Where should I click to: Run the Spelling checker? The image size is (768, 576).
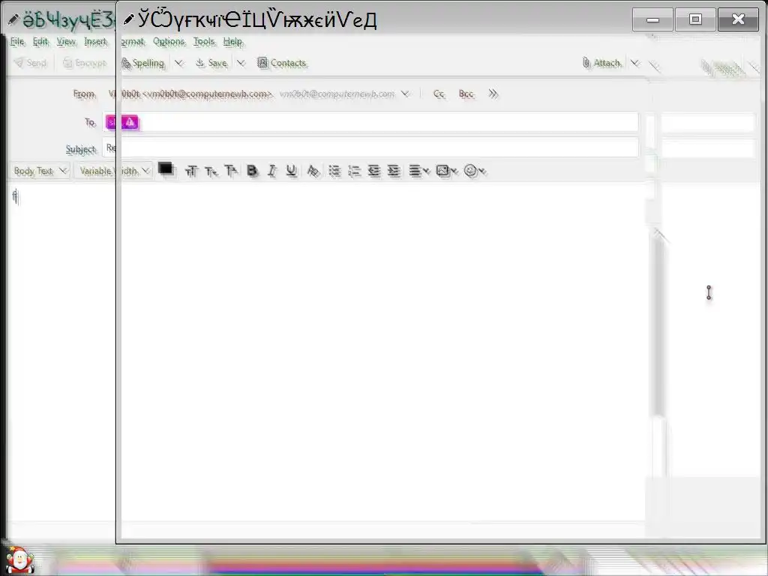(142, 63)
